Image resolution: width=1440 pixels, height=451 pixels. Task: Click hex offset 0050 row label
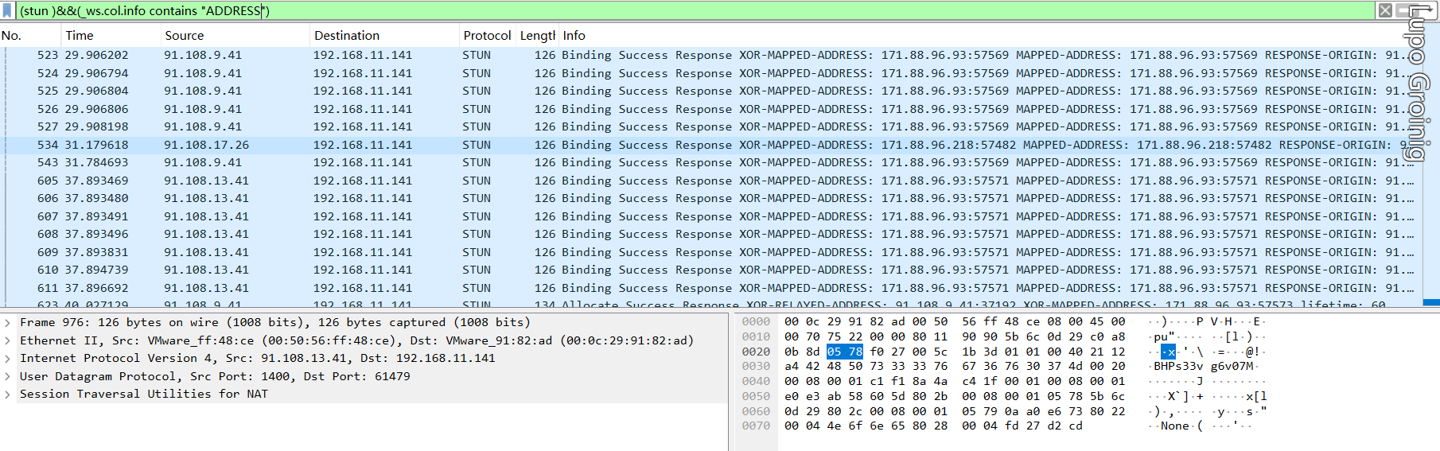point(756,396)
